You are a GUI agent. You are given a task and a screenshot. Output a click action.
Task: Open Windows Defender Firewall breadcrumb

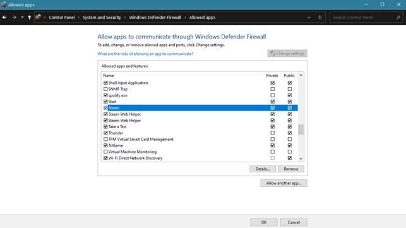point(155,17)
